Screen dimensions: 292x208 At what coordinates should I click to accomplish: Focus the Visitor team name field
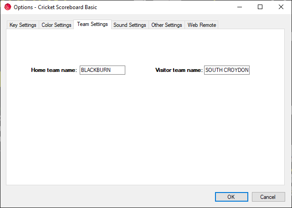coord(227,70)
